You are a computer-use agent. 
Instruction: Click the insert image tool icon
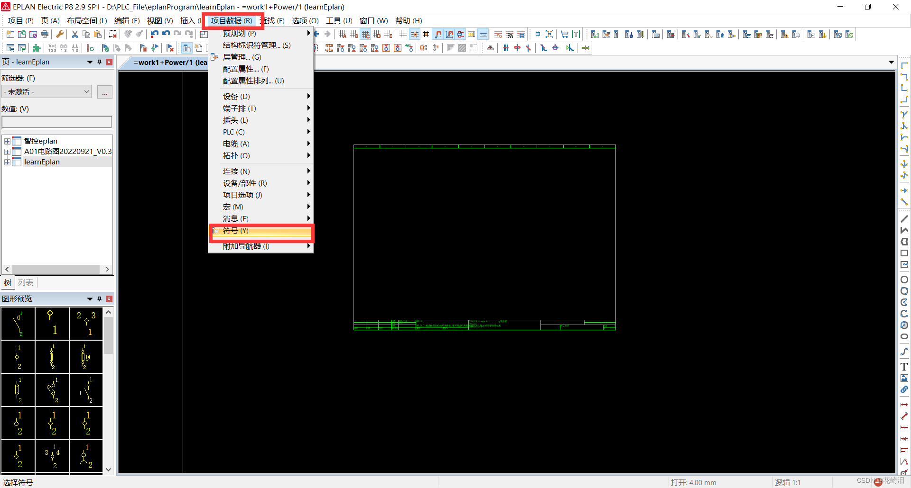point(904,378)
